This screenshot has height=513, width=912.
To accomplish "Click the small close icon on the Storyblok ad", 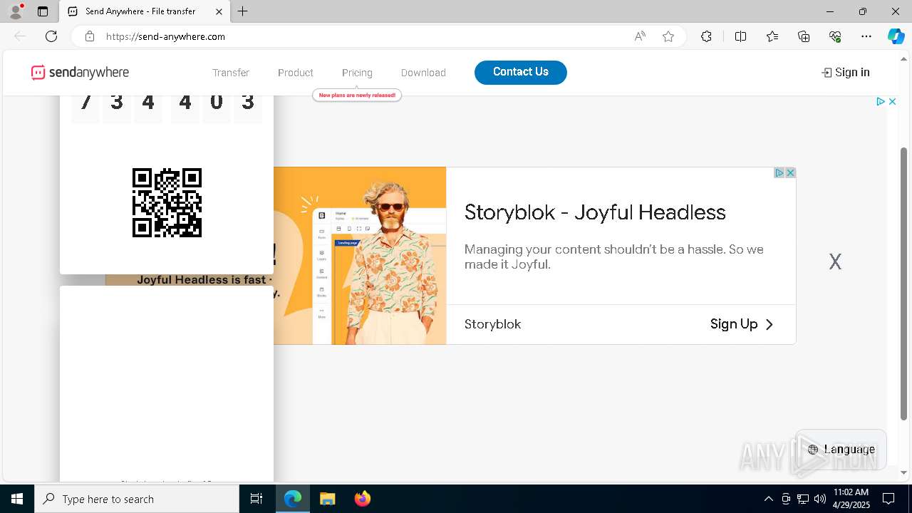I will pyautogui.click(x=790, y=172).
